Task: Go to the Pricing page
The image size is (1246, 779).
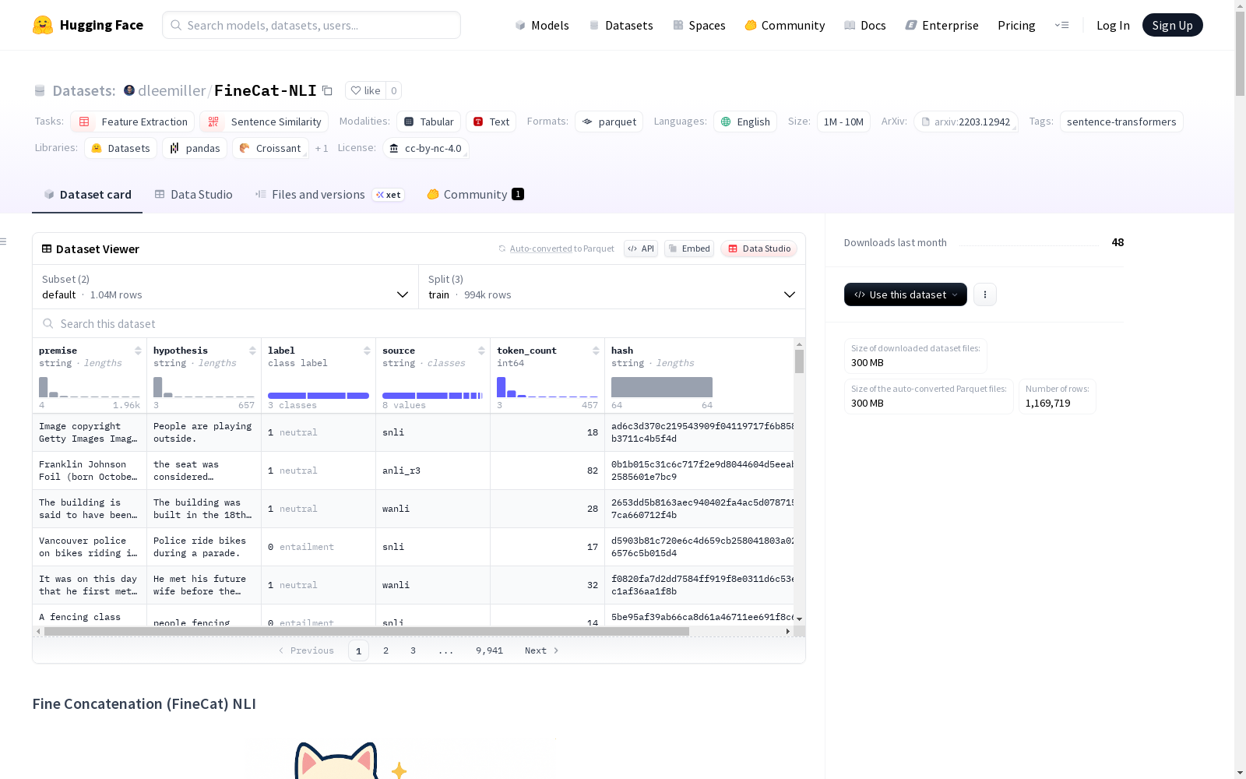Action: (1016, 25)
